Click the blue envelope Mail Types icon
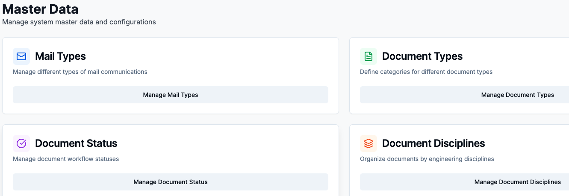Viewport: 569px width, 196px height. (21, 56)
